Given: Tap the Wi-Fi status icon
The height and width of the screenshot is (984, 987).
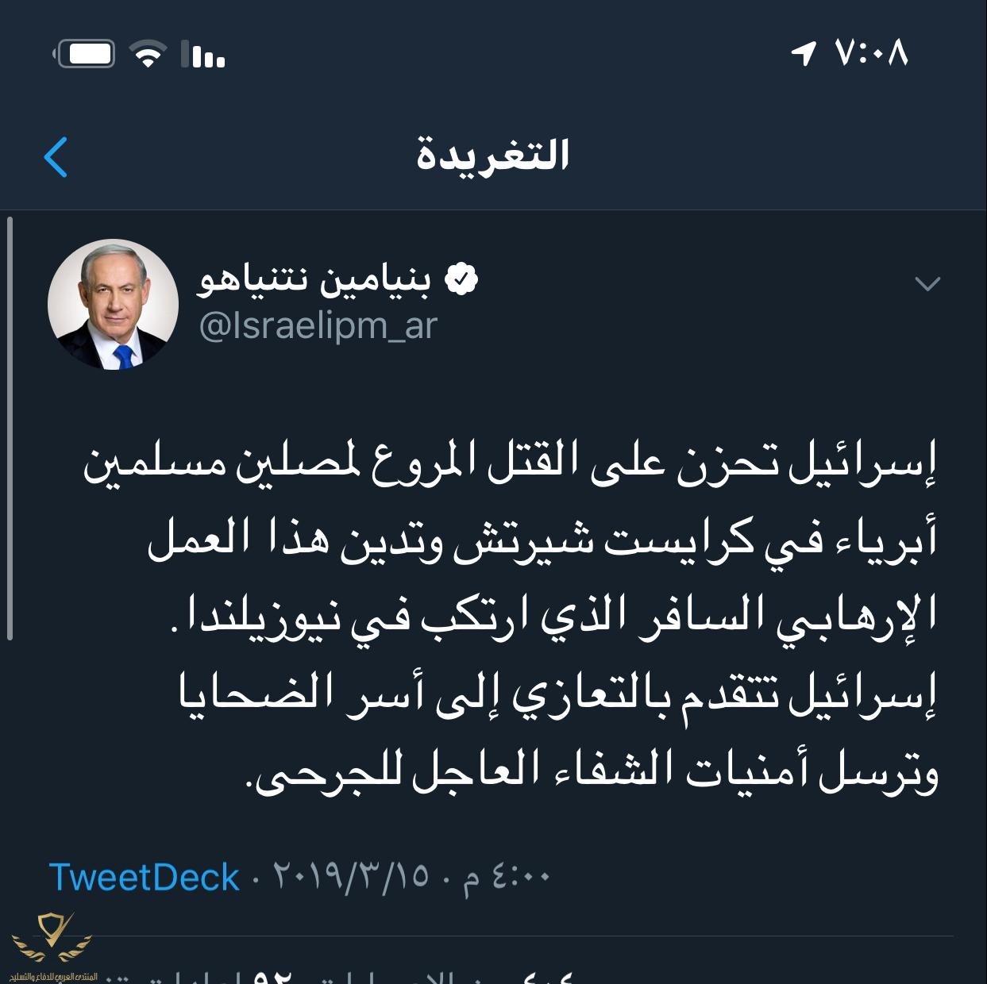Looking at the screenshot, I should pyautogui.click(x=148, y=53).
